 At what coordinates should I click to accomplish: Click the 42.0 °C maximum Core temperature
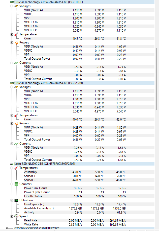[x=121, y=120]
